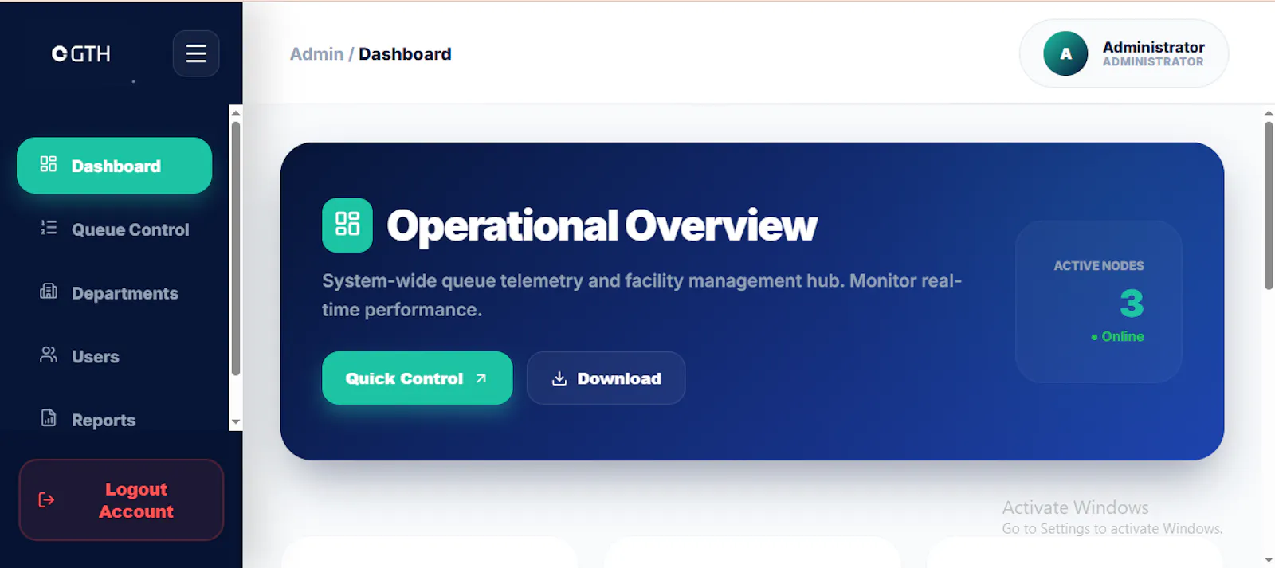Click the sidebar scrollbar down arrow
1275x568 pixels.
click(236, 422)
